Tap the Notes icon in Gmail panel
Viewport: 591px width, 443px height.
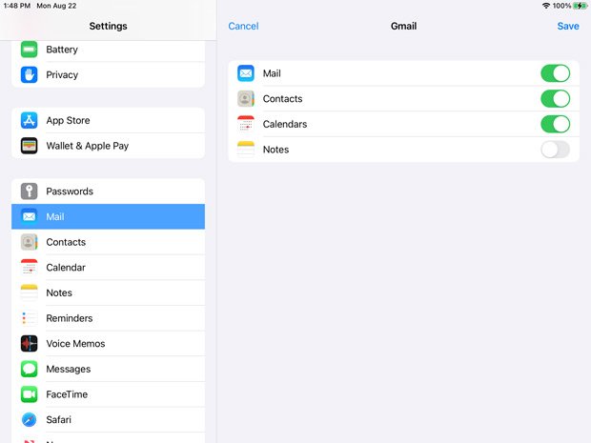click(x=246, y=150)
